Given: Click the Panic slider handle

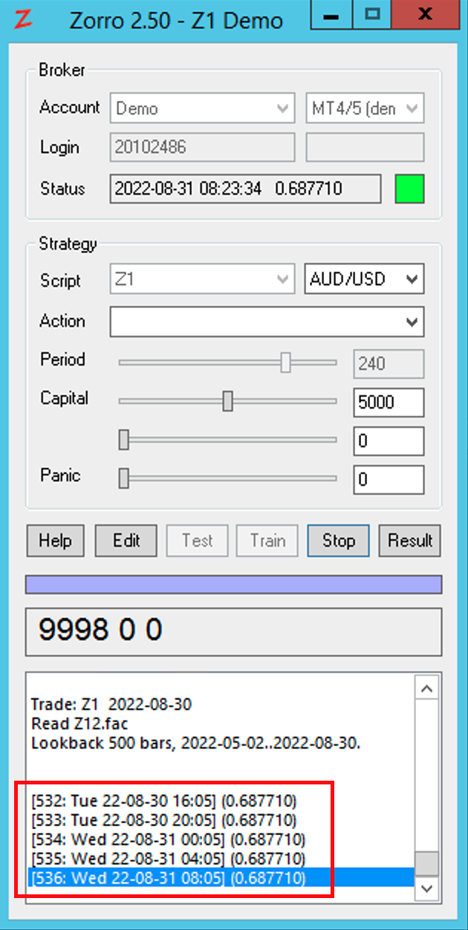Looking at the screenshot, I should 124,478.
